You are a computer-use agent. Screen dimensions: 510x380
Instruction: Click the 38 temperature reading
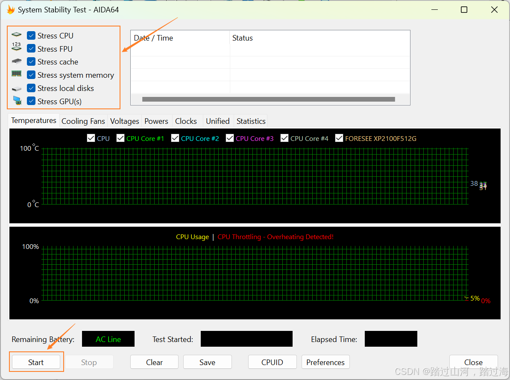474,184
